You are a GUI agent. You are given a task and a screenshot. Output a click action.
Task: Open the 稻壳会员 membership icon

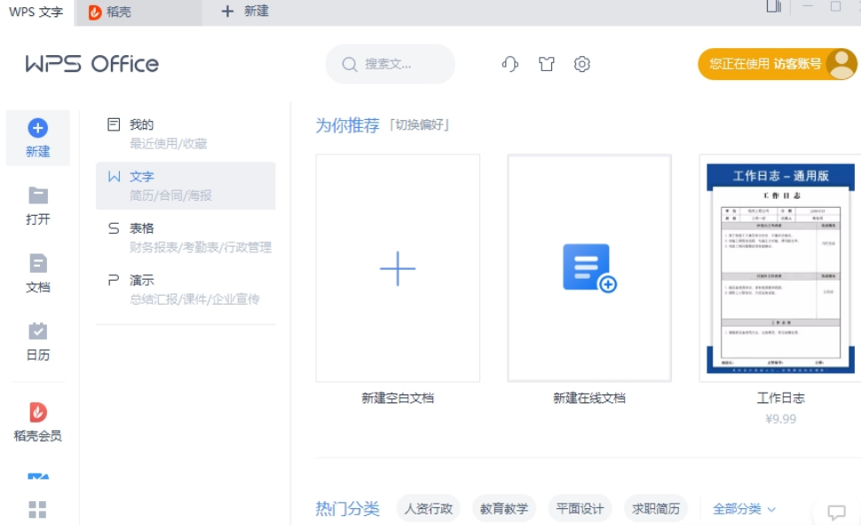click(x=38, y=412)
